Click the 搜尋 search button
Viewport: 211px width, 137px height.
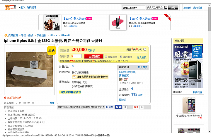point(173,8)
